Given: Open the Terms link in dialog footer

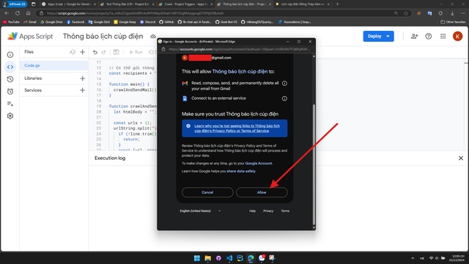Looking at the screenshot, I should tap(285, 211).
